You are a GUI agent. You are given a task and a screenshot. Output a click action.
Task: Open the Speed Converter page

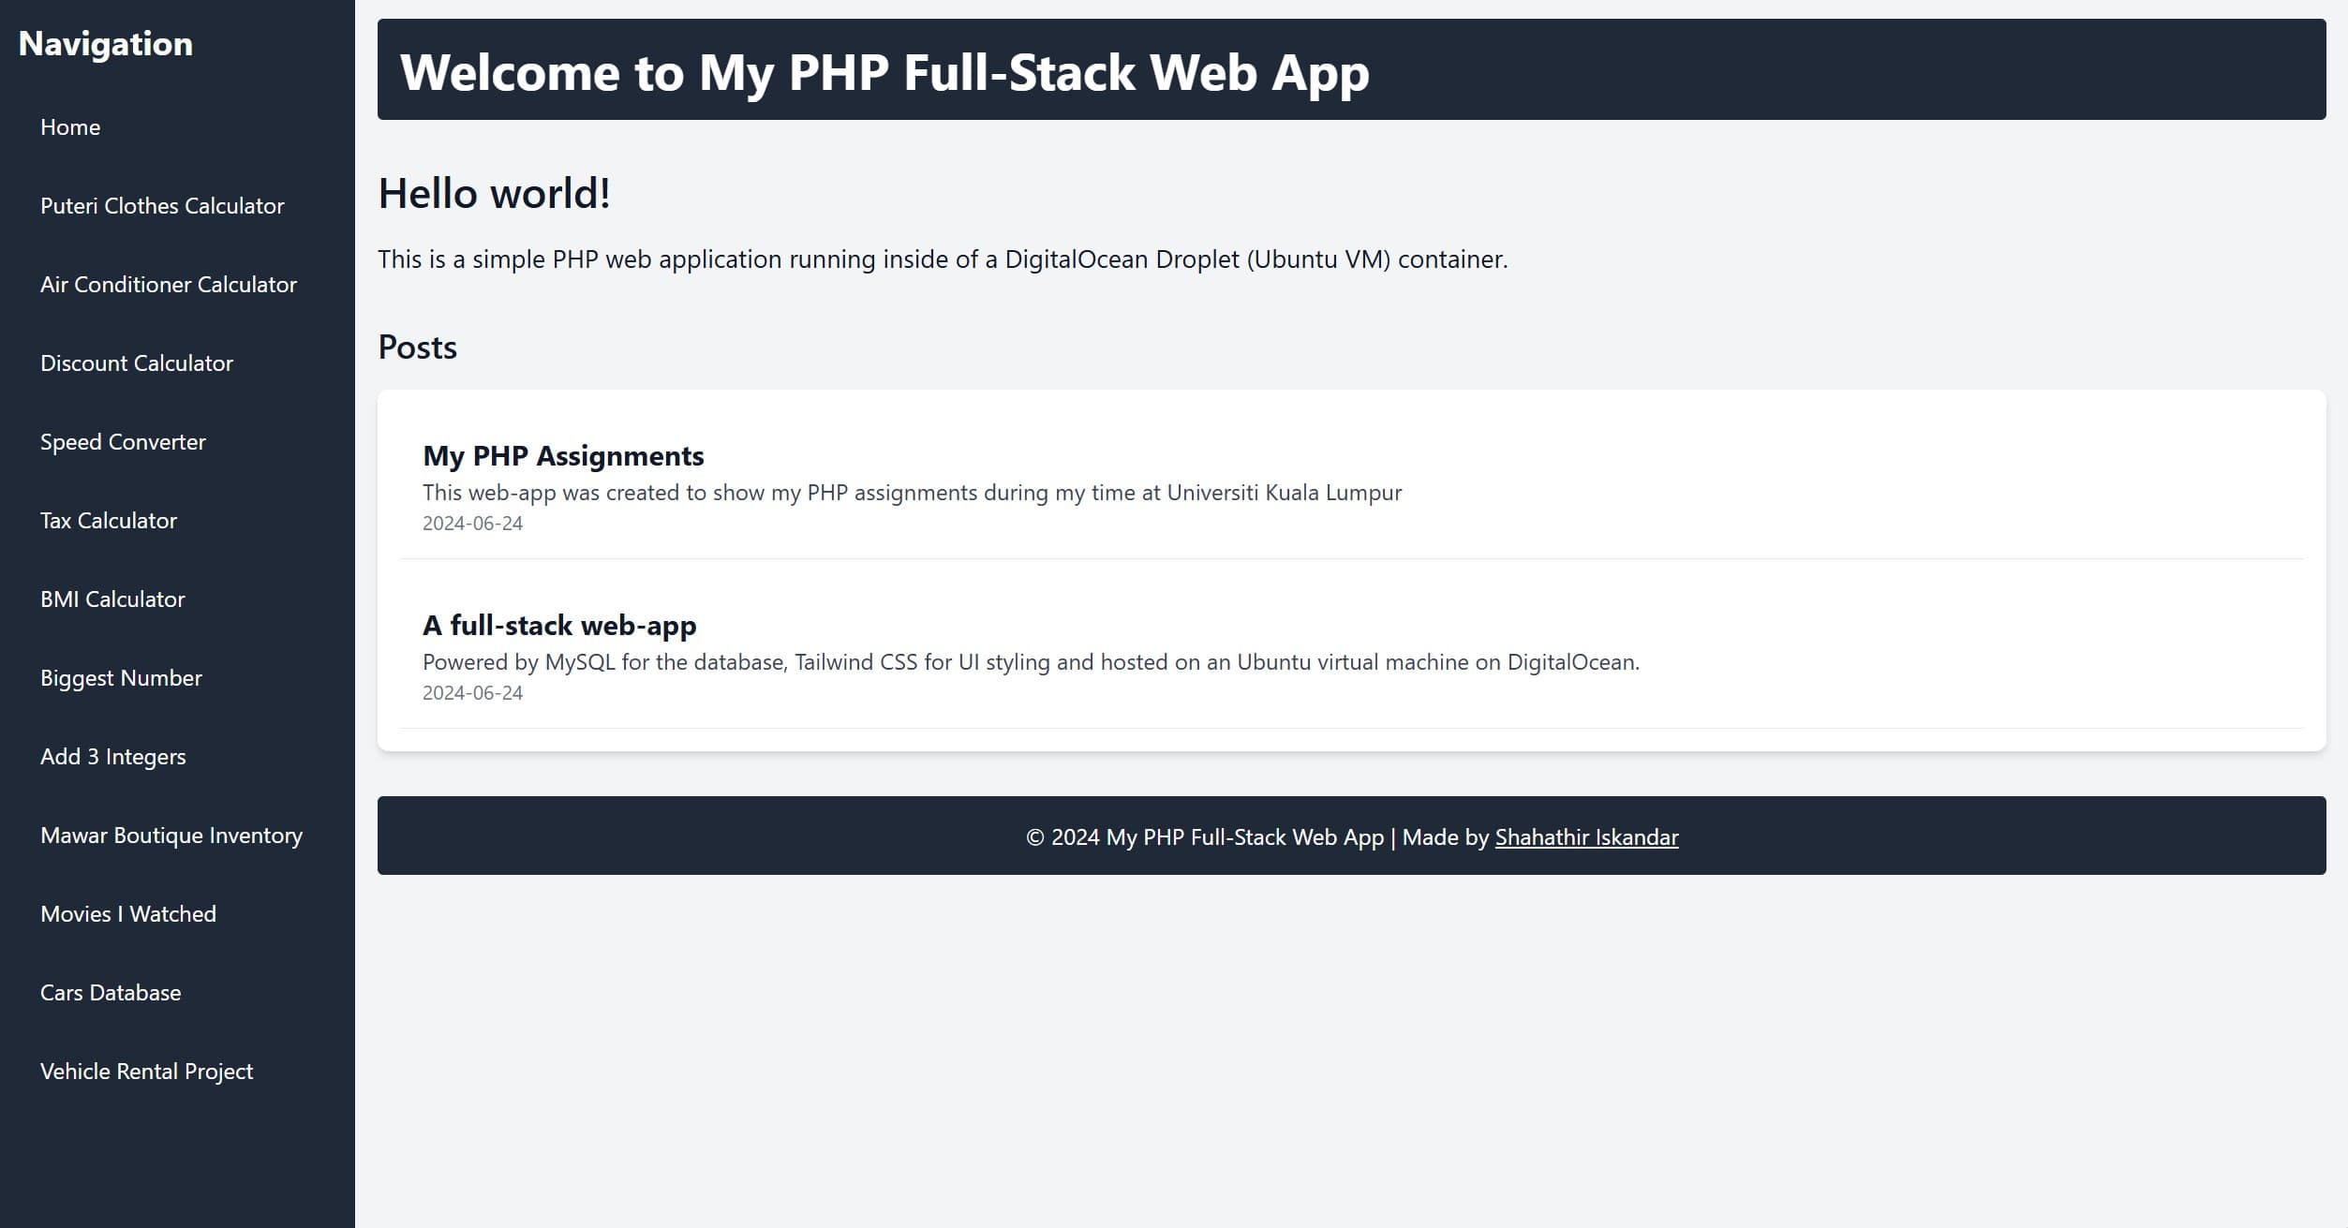click(x=123, y=442)
